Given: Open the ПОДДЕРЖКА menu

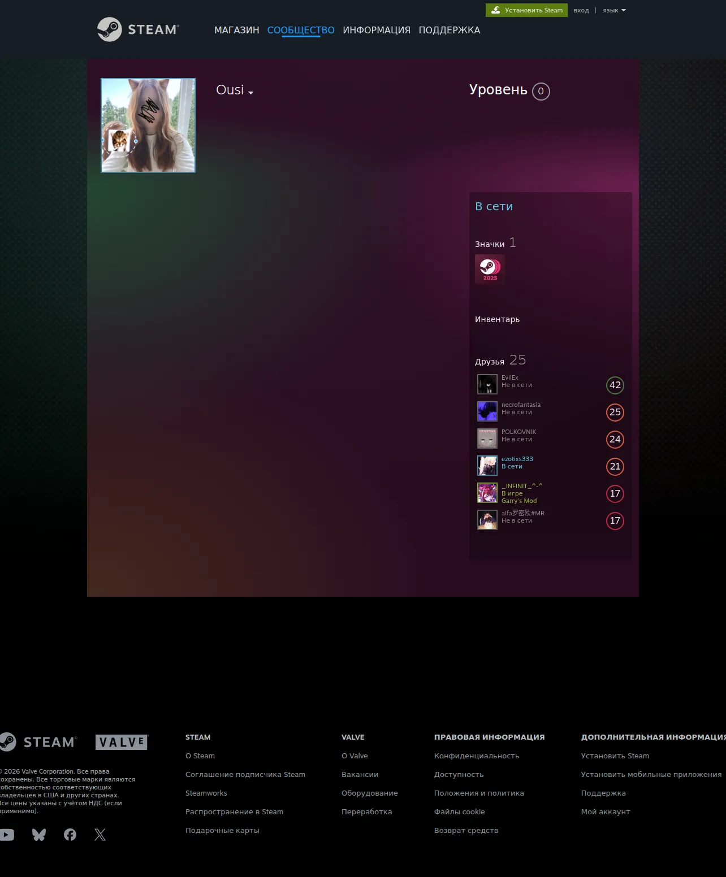Looking at the screenshot, I should [450, 30].
